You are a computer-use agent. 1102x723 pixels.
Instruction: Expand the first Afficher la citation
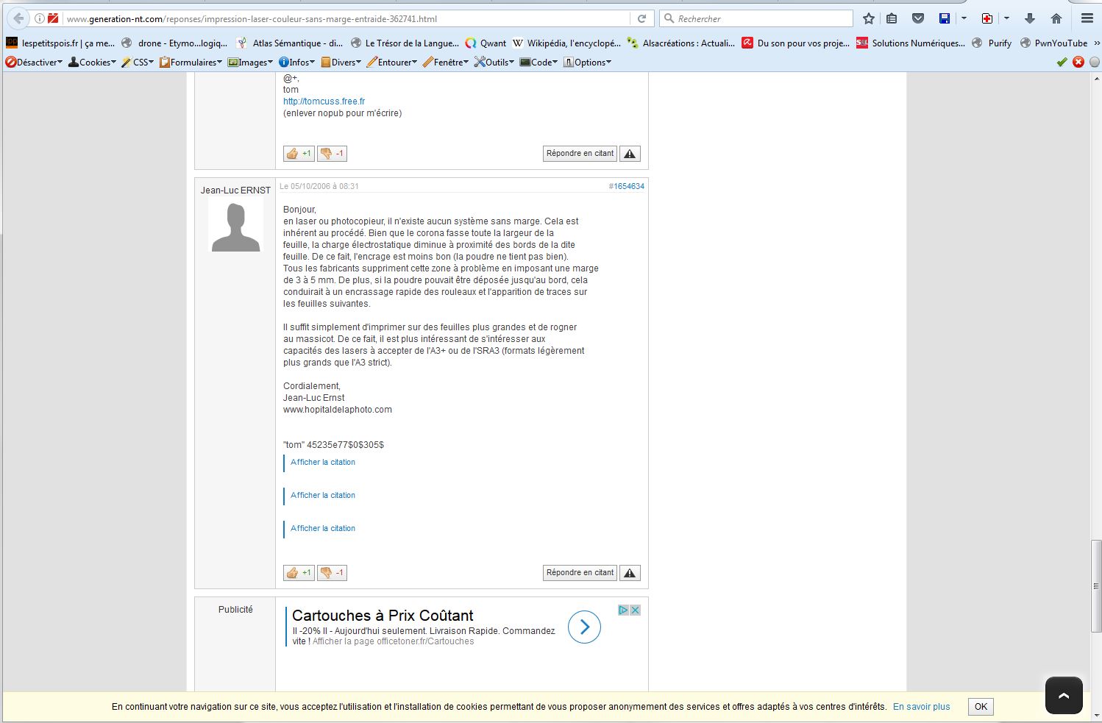pos(323,463)
